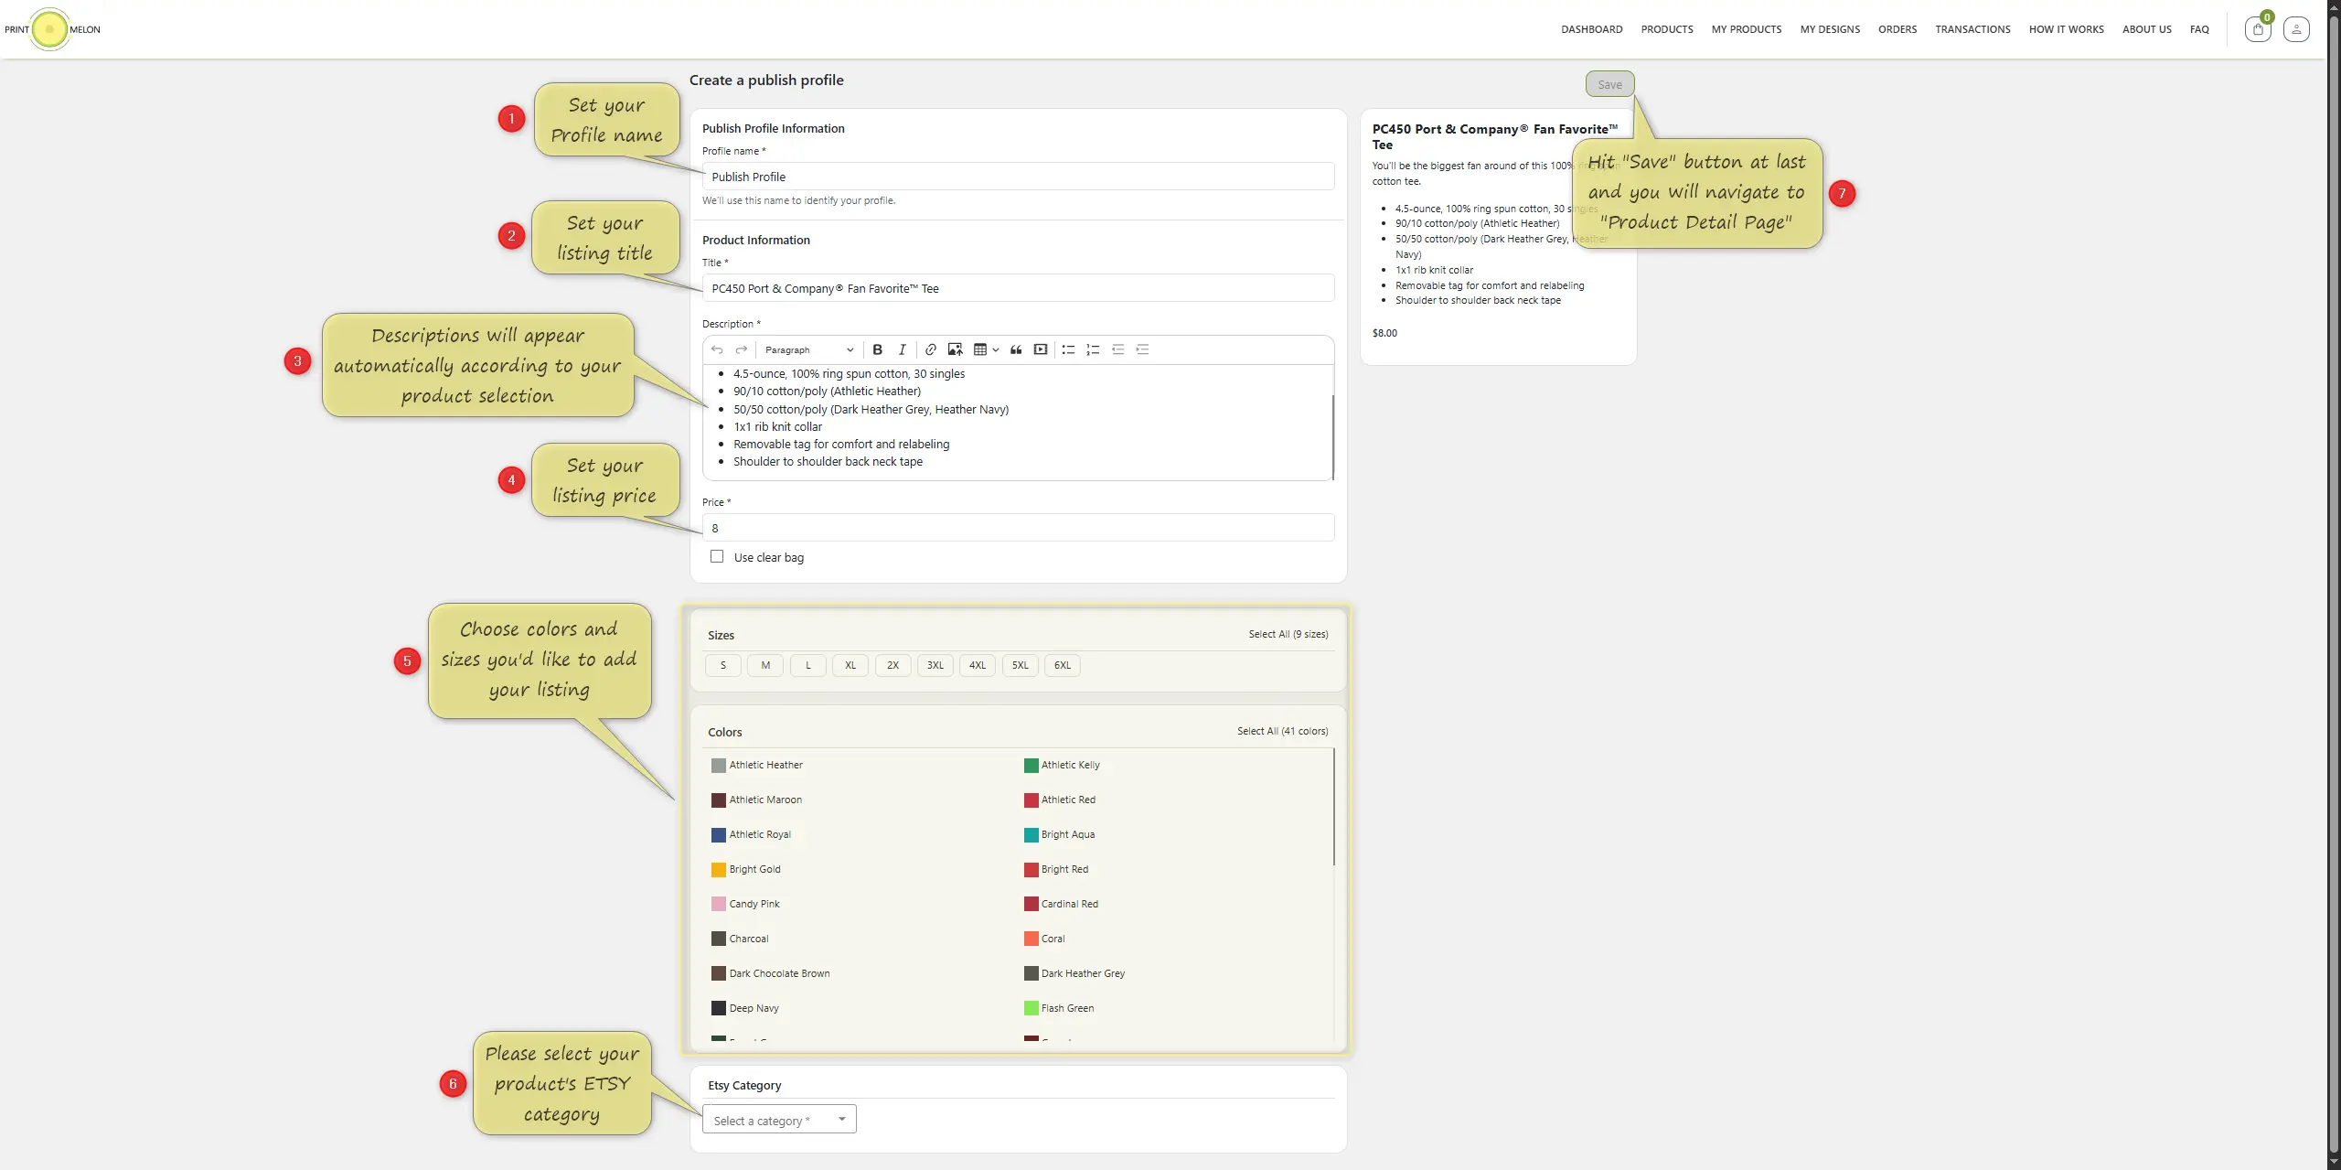Open the user account icon
The width and height of the screenshot is (2341, 1170).
tap(2296, 29)
